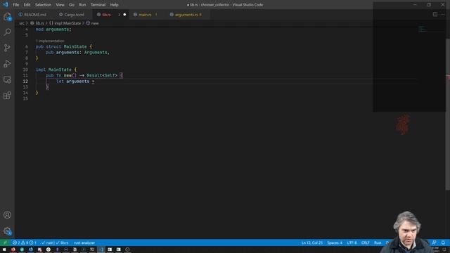Open the Accounts menu icon
The width and height of the screenshot is (450, 253).
click(7, 215)
